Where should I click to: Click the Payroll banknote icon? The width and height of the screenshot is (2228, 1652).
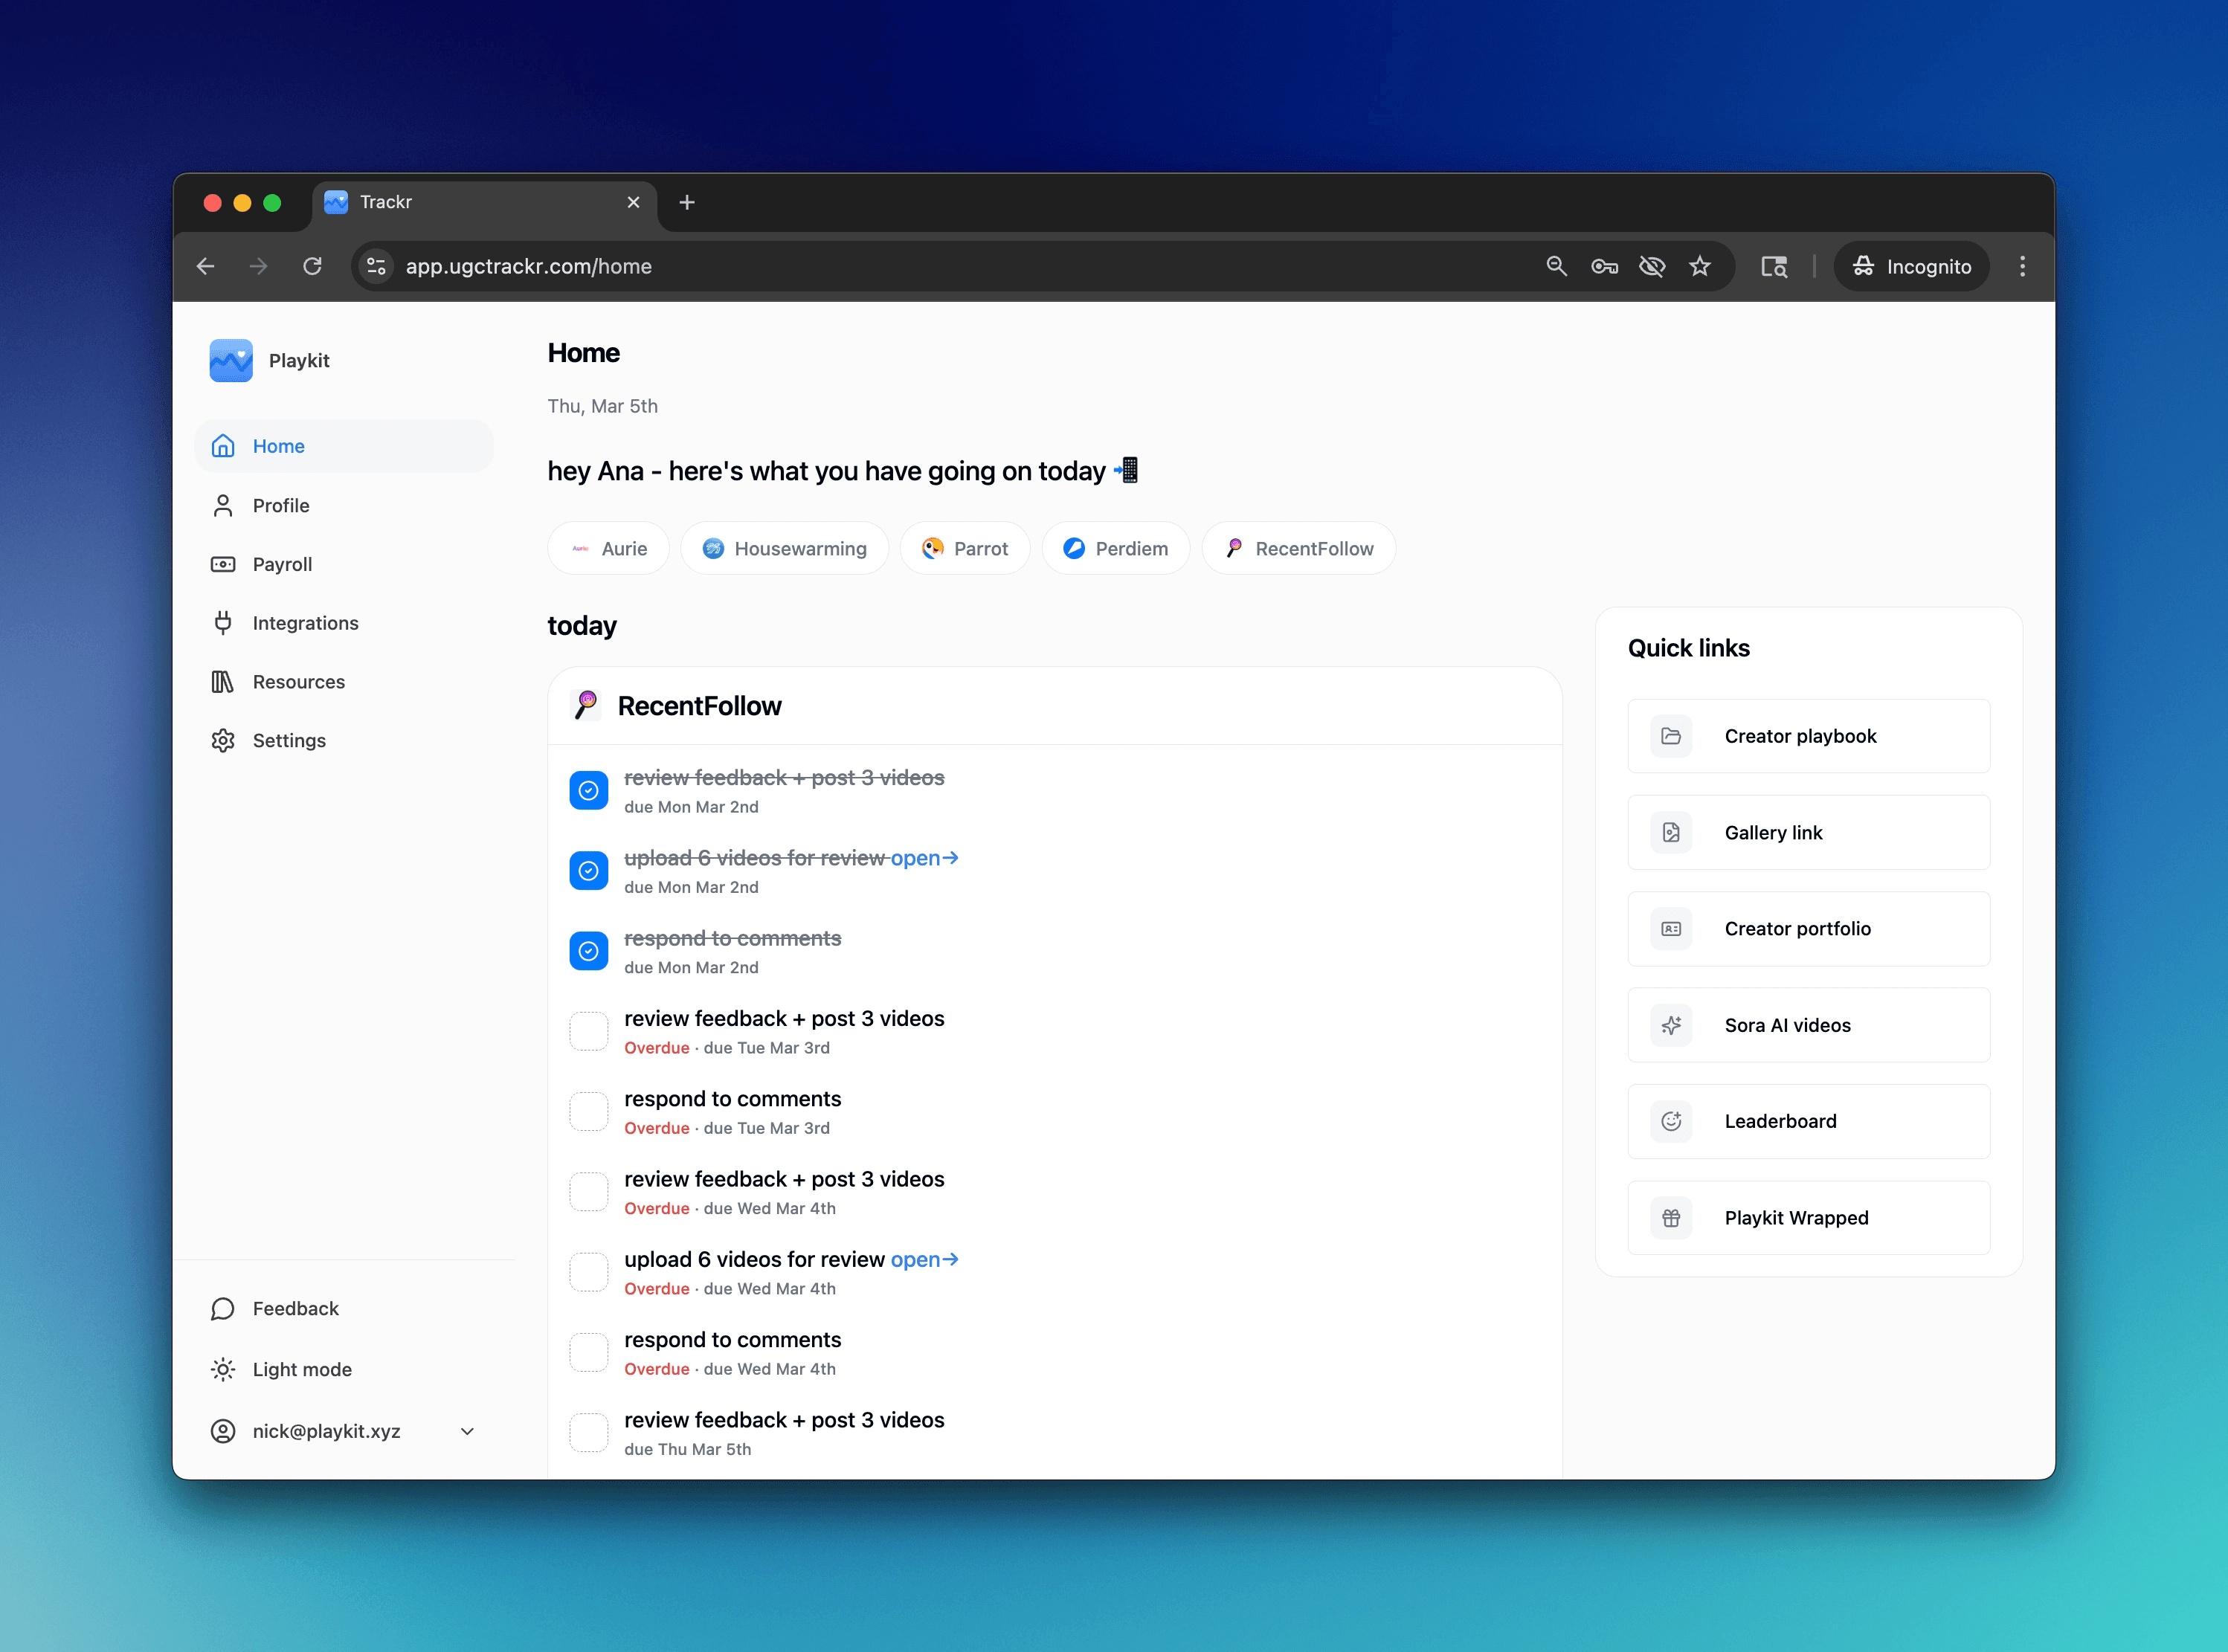[223, 564]
